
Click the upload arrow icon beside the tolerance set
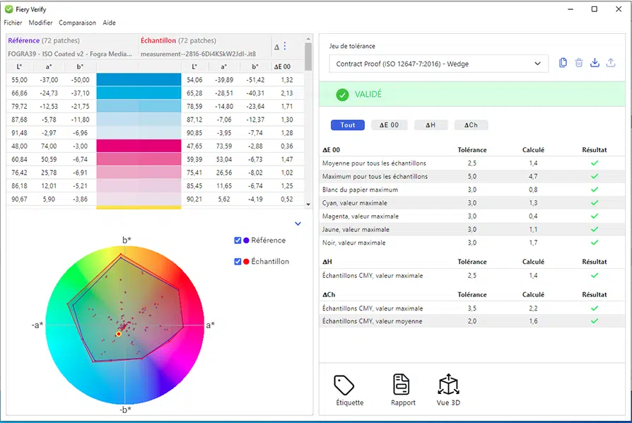[611, 62]
